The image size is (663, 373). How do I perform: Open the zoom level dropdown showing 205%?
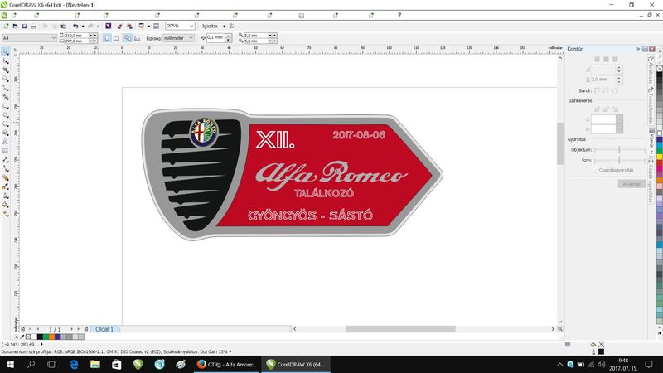[x=191, y=27]
